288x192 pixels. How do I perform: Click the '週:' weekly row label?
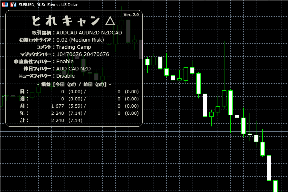click(x=24, y=99)
